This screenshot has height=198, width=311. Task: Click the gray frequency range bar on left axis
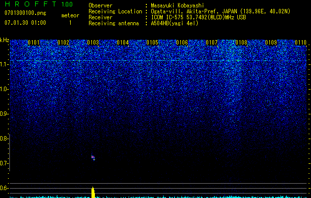tap(10, 152)
